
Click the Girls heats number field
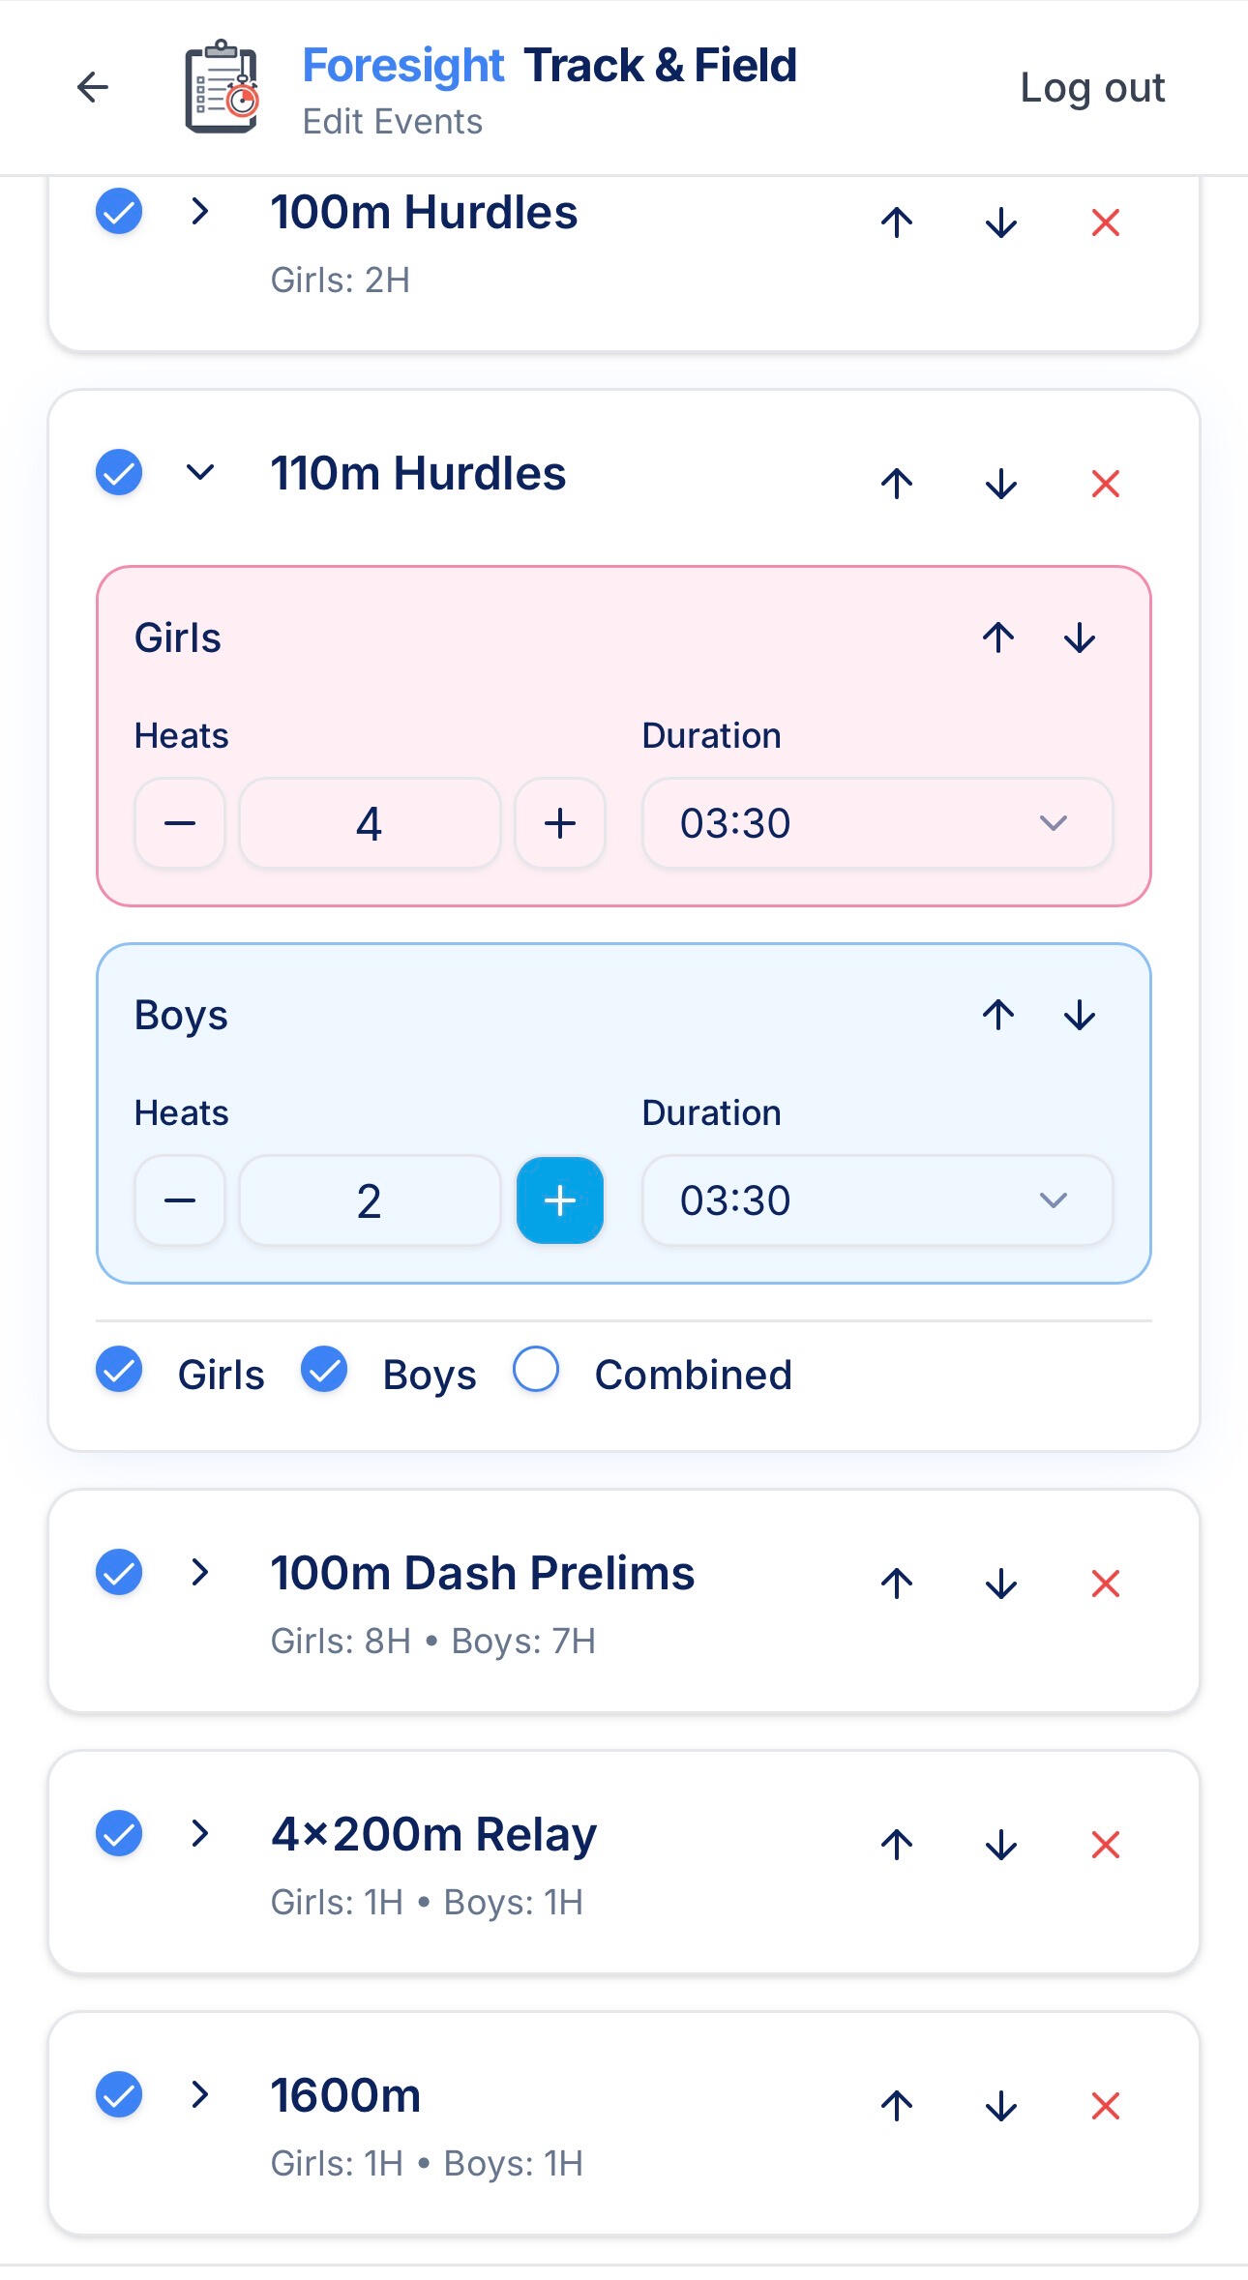370,823
